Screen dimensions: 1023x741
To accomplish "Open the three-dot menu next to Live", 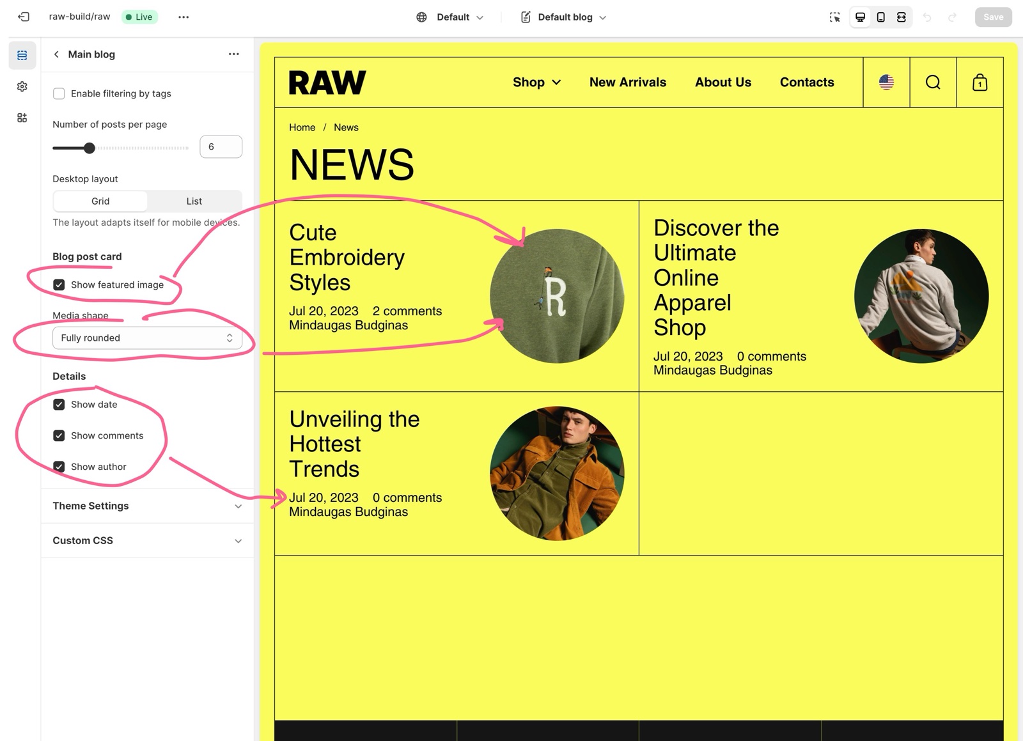I will pos(184,17).
